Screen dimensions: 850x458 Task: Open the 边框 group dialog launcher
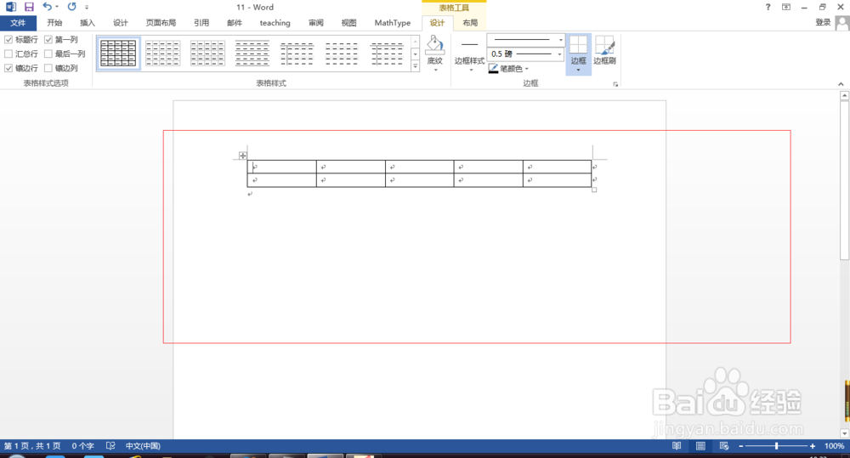pyautogui.click(x=615, y=84)
